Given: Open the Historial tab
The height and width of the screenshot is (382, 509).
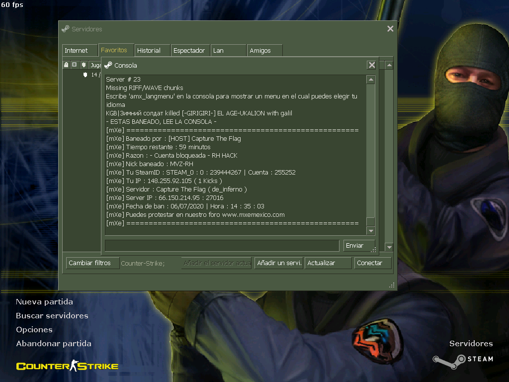Looking at the screenshot, I should pyautogui.click(x=152, y=50).
